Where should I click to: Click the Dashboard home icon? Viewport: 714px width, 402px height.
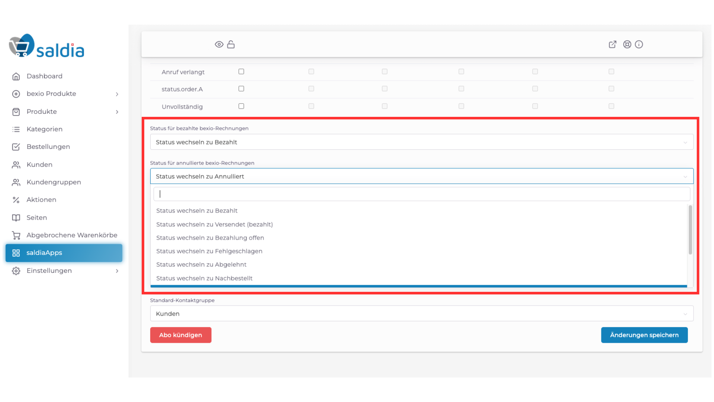(16, 76)
